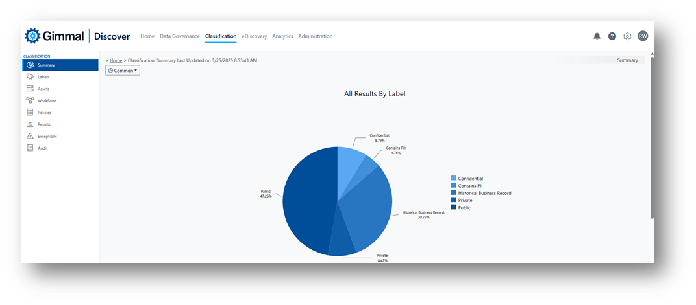Go to the Analytics tab
This screenshot has width=696, height=305.
282,36
